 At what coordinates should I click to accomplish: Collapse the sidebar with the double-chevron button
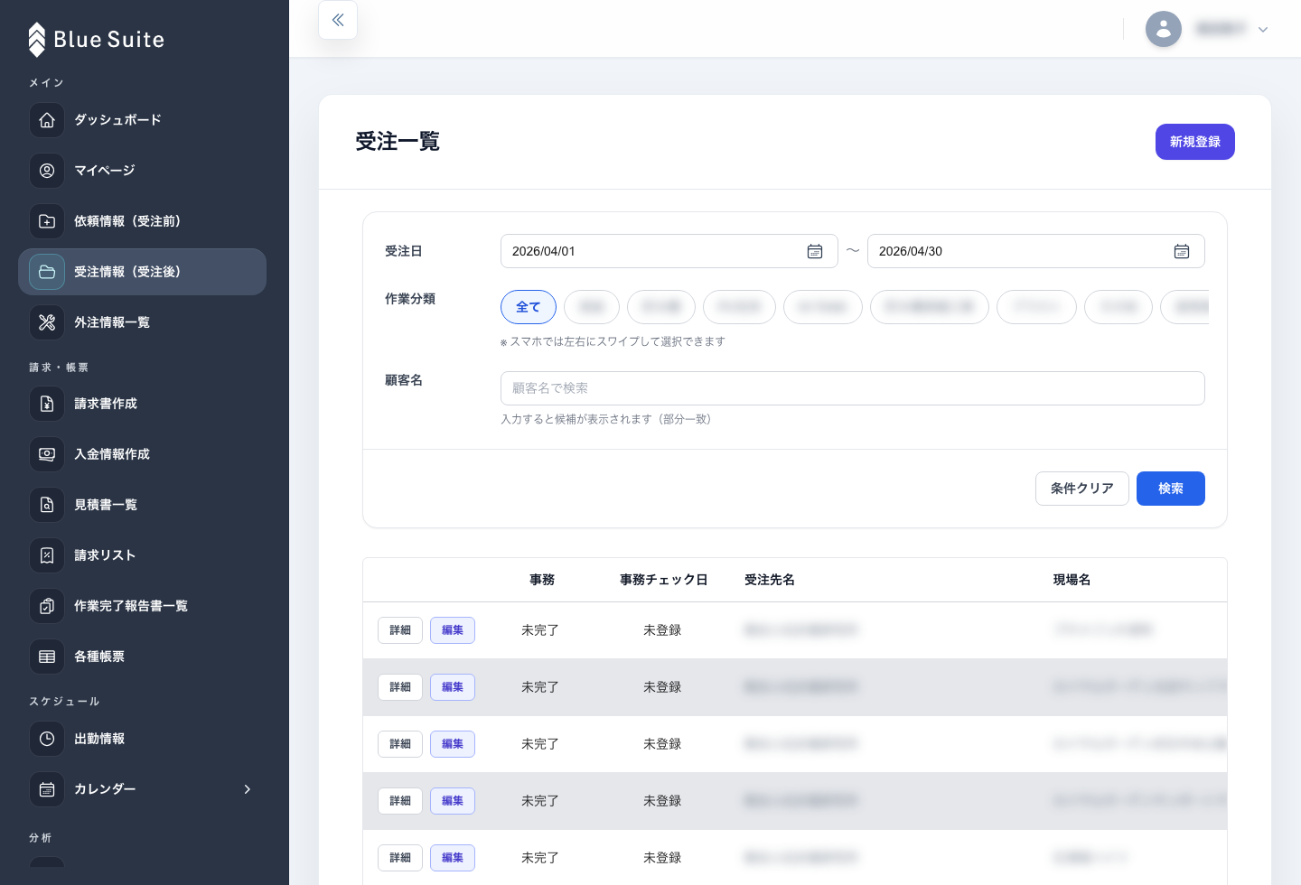(x=337, y=20)
